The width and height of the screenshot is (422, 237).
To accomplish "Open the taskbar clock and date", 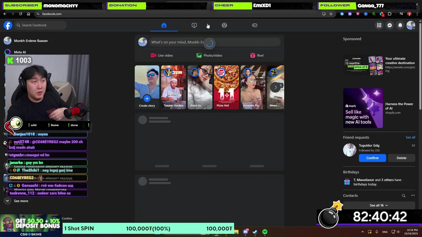I will click(x=411, y=232).
